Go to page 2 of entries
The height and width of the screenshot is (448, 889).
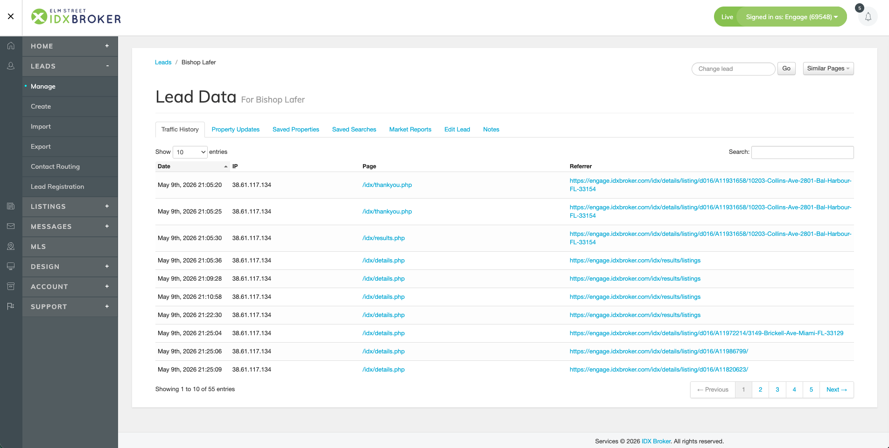pos(760,390)
